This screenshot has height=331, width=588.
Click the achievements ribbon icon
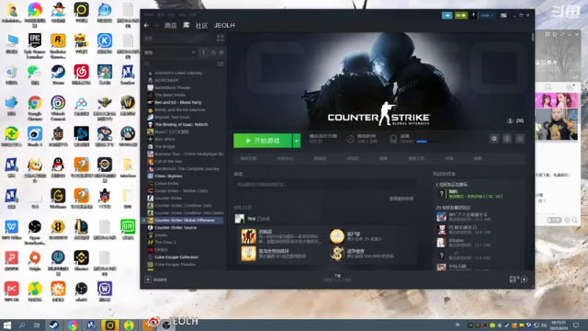point(393,139)
